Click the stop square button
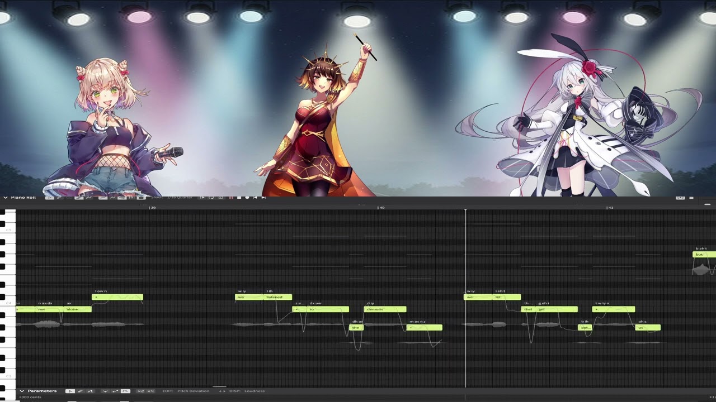 pos(239,198)
